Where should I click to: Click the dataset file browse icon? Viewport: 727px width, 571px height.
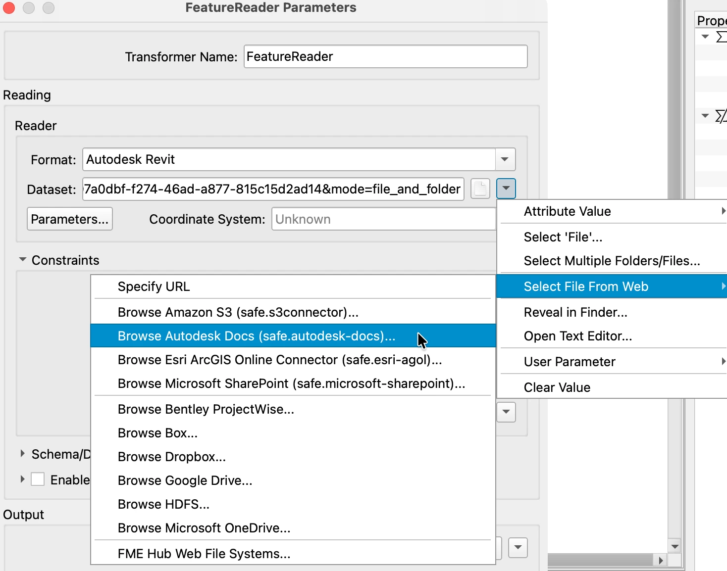pyautogui.click(x=480, y=189)
